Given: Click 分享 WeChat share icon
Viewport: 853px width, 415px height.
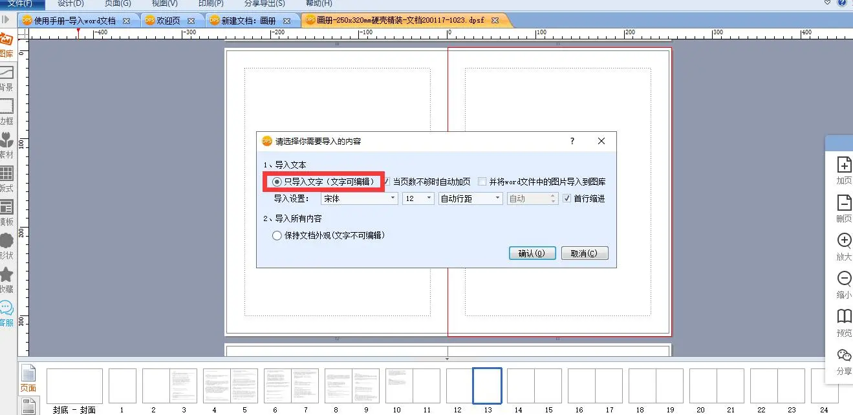Looking at the screenshot, I should (844, 356).
